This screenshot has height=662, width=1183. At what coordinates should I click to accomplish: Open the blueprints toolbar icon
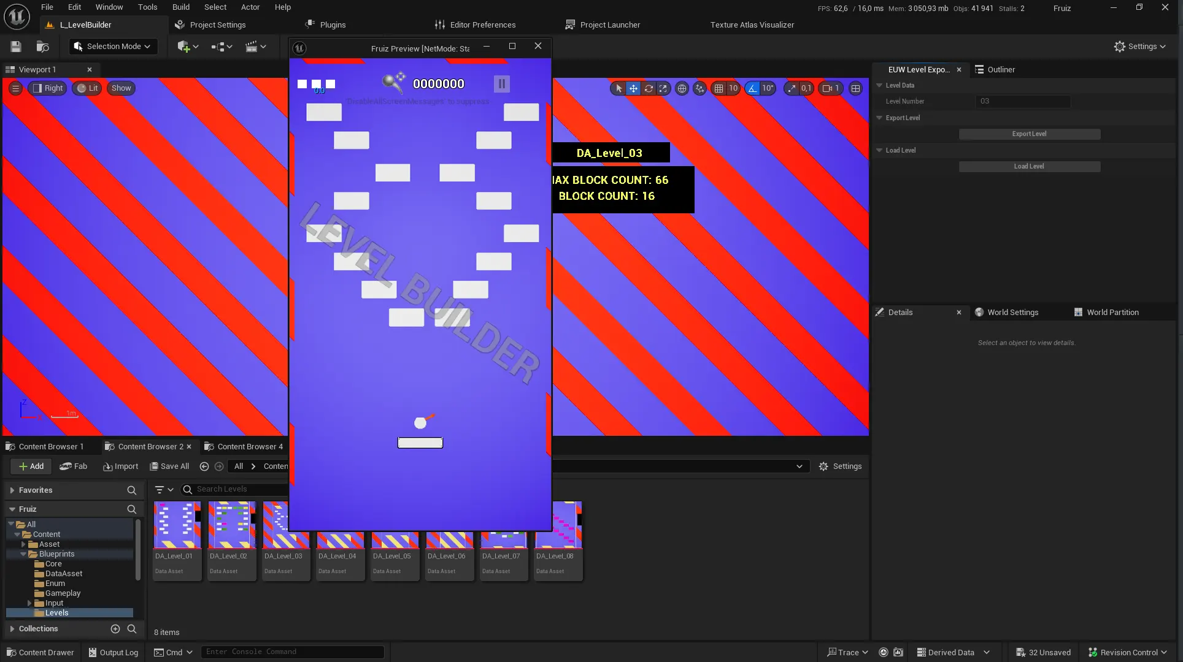[222, 47]
